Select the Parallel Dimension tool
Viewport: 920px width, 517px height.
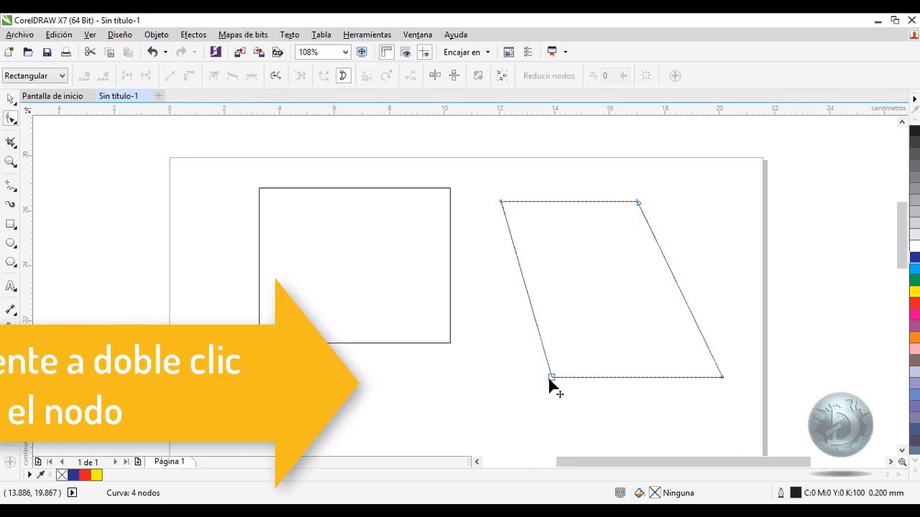click(11, 309)
